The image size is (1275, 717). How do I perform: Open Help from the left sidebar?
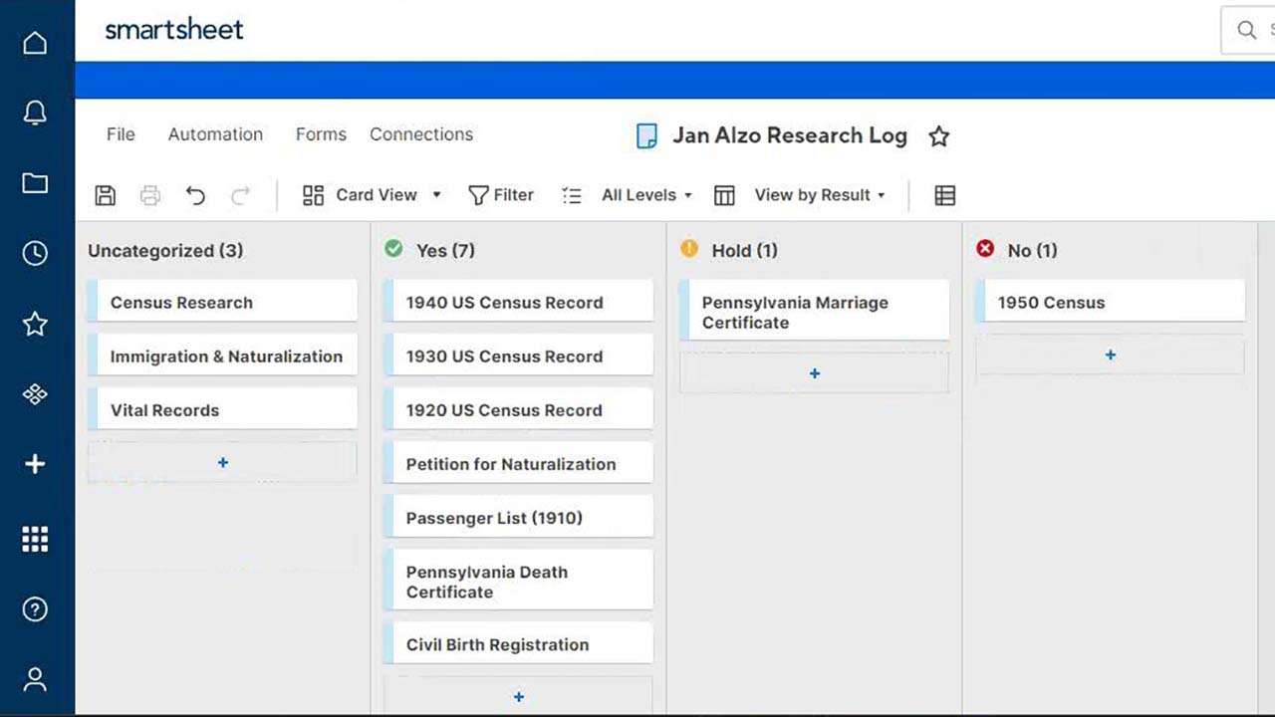click(35, 608)
